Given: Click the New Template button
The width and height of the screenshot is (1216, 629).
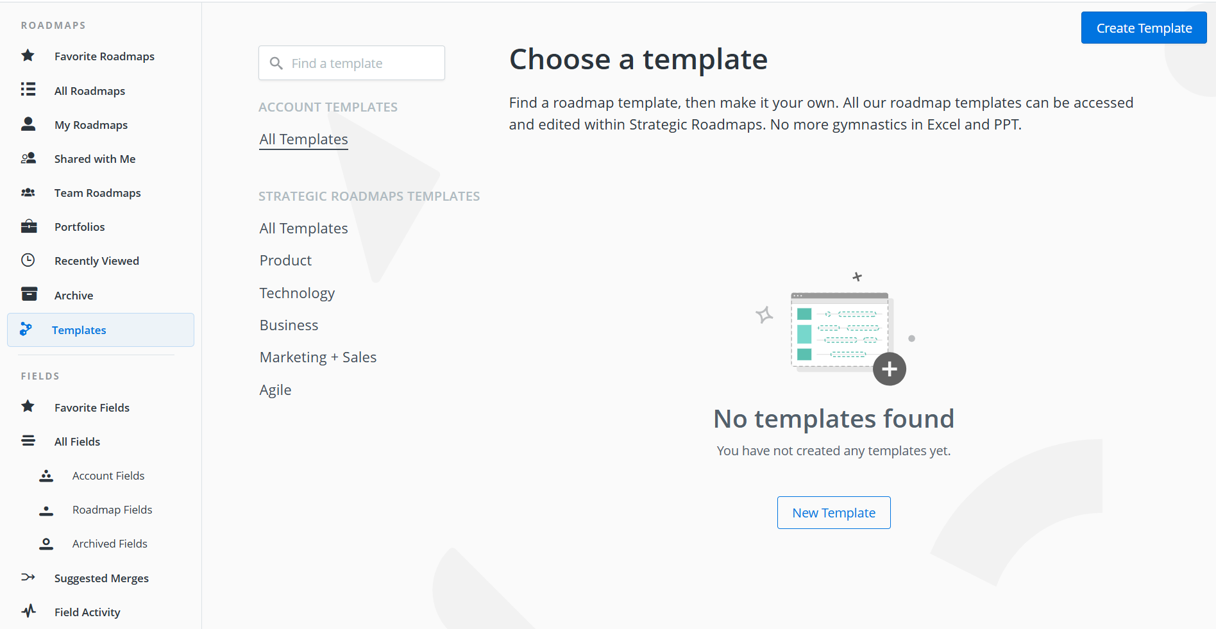Looking at the screenshot, I should point(833,512).
